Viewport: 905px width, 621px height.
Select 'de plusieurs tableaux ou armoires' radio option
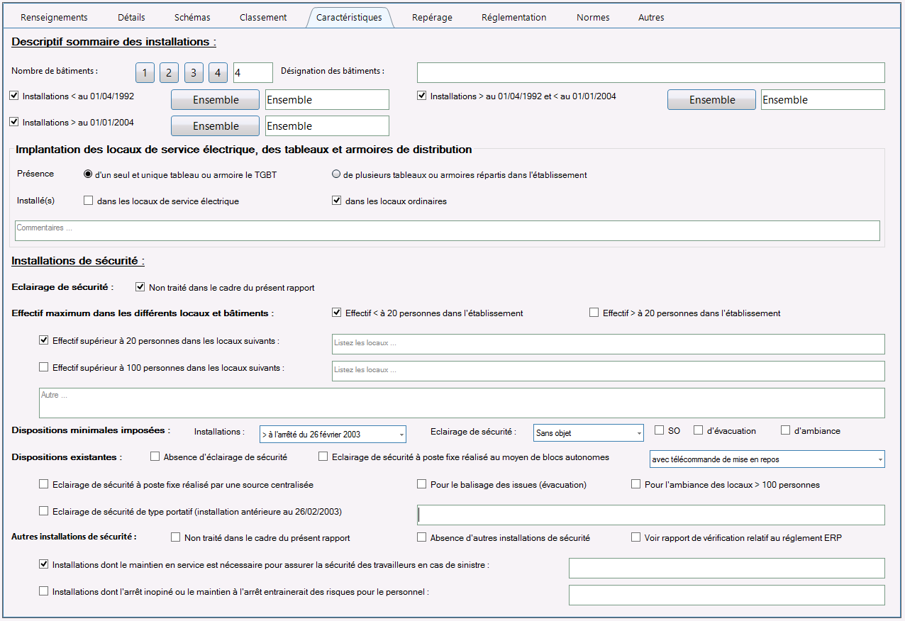pos(336,174)
